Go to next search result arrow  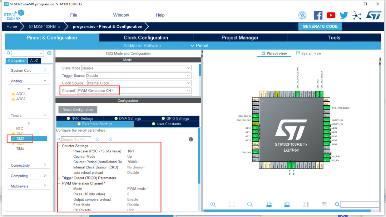pos(110,139)
